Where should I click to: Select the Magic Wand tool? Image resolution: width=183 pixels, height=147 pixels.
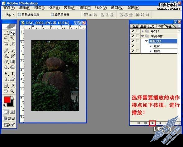(12, 38)
